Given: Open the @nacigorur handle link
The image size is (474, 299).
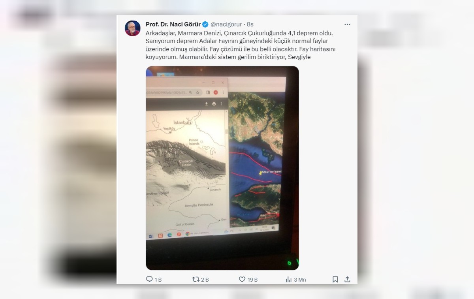Looking at the screenshot, I should (x=226, y=24).
